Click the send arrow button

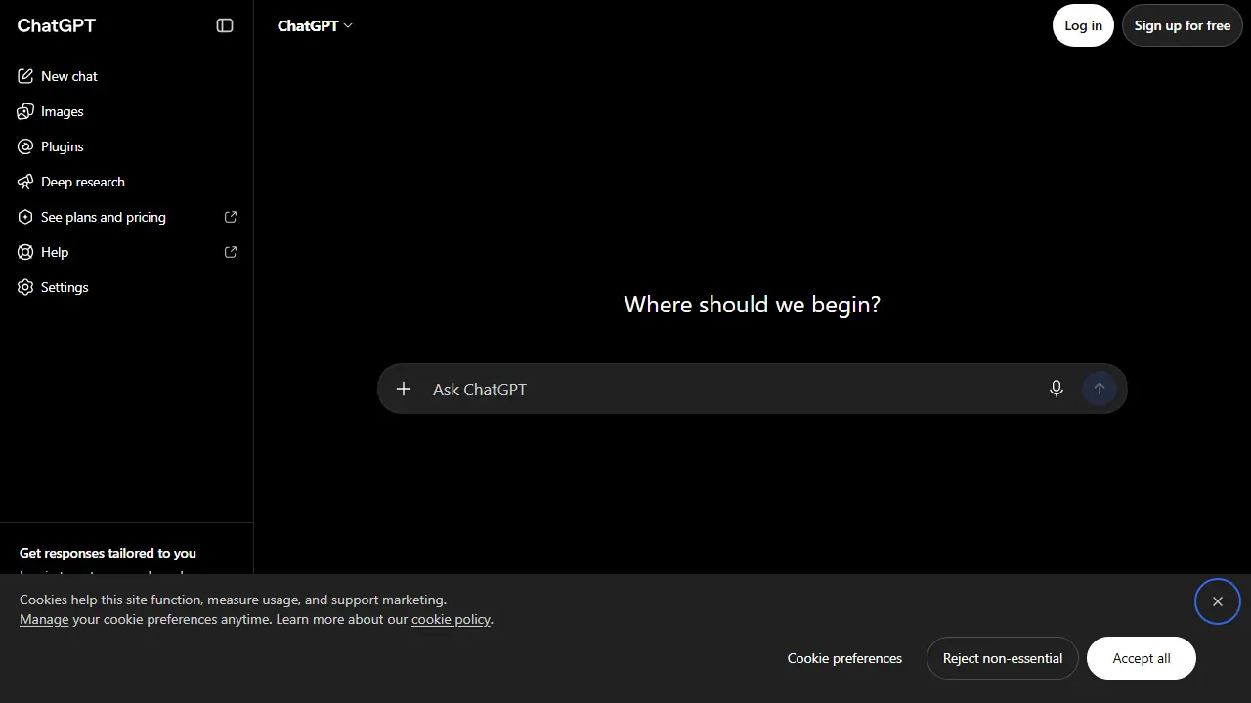click(x=1100, y=389)
